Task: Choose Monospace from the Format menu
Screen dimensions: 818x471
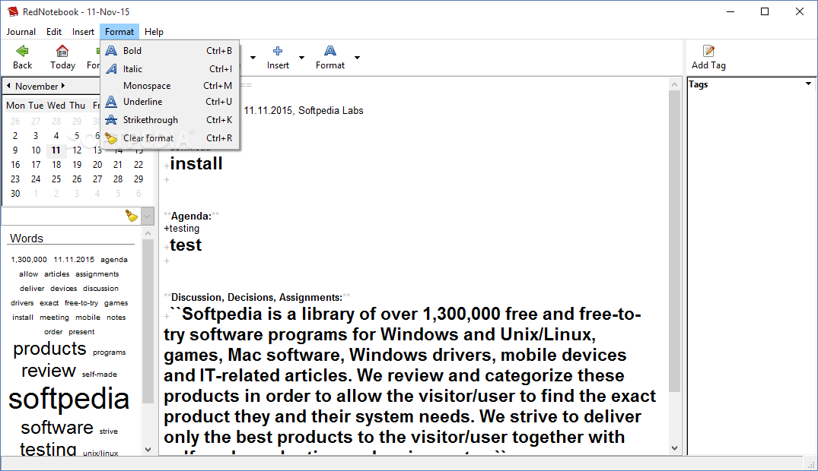Action: [170, 85]
